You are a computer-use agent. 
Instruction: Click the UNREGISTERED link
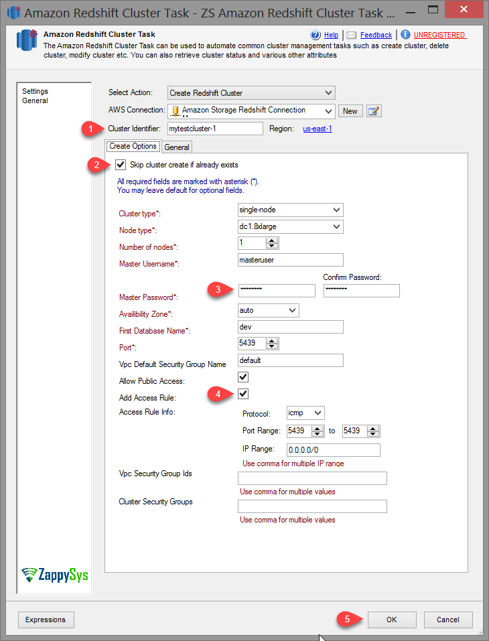pyautogui.click(x=439, y=35)
